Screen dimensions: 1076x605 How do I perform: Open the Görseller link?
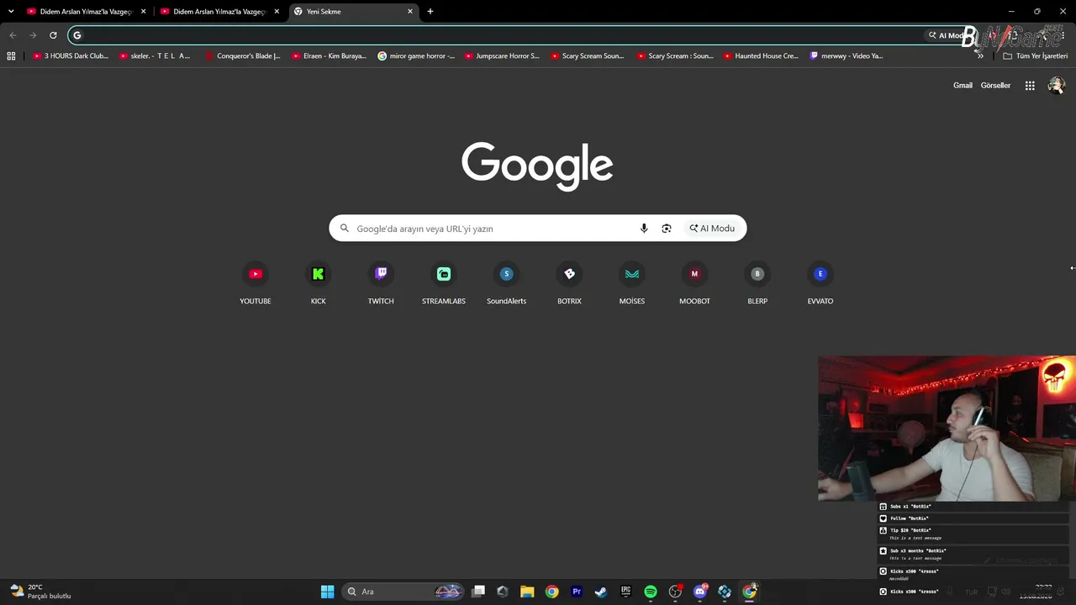995,86
